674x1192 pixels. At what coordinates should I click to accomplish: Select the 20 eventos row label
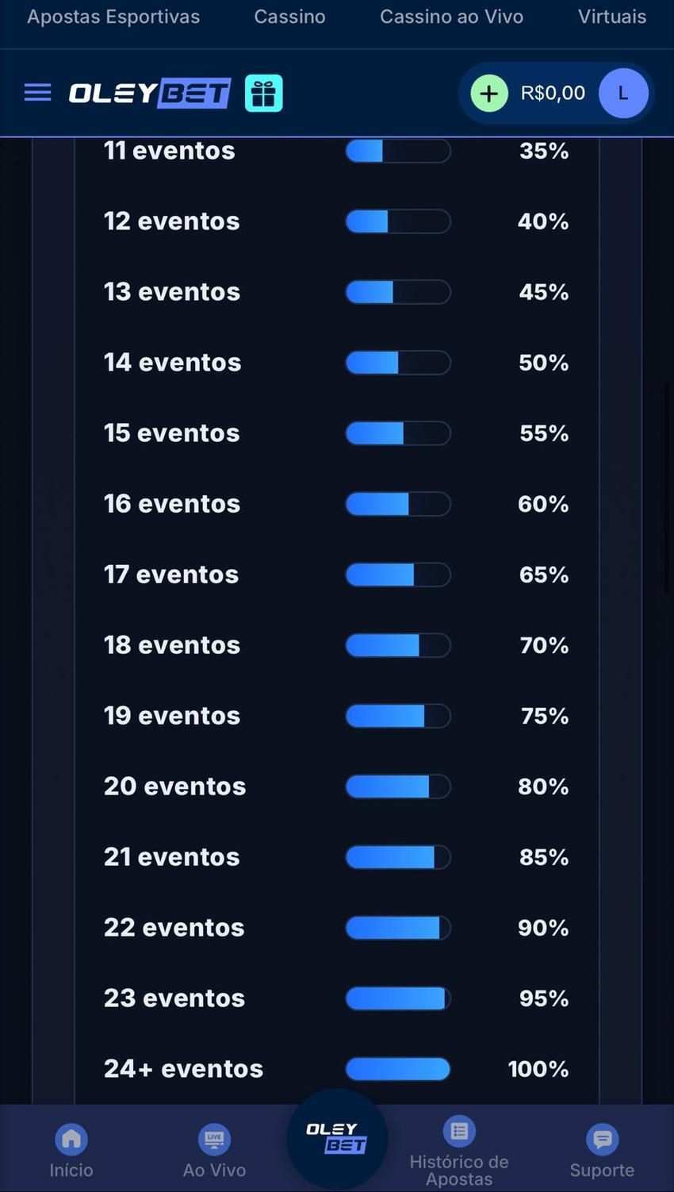pos(175,786)
